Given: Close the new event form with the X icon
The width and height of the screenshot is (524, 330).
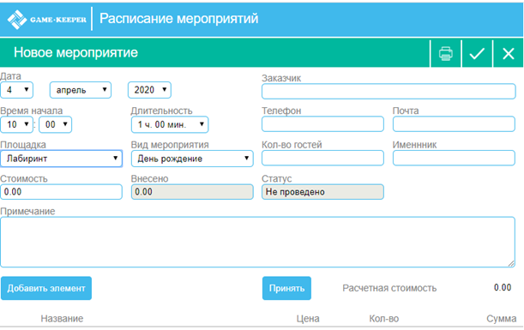Looking at the screenshot, I should 509,53.
